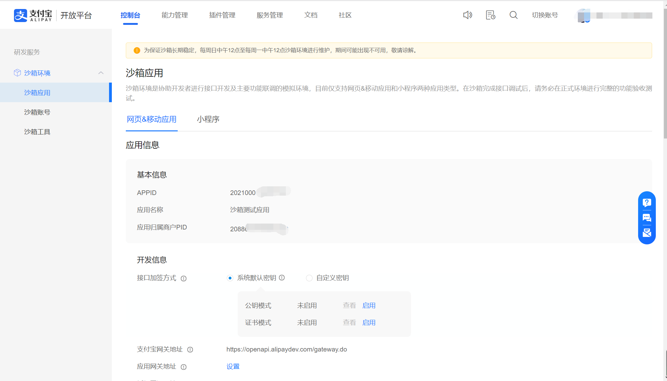Viewport: 667px width, 381px height.
Task: Click 沙箱环境 sidebar menu label
Action: 37,73
